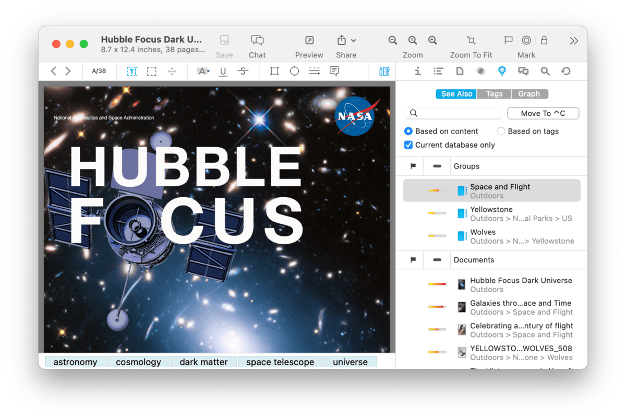Show the Search inspector magnifier
Viewport: 626px width, 420px height.
pyautogui.click(x=545, y=71)
